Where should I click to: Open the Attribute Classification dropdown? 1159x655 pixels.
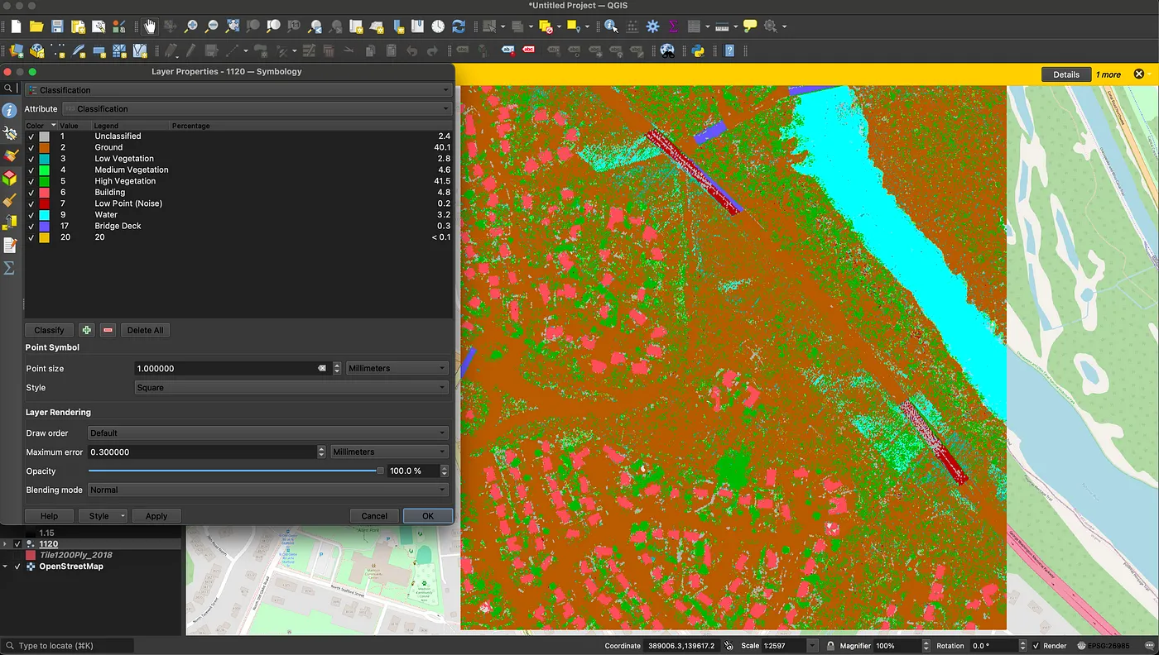pos(257,109)
